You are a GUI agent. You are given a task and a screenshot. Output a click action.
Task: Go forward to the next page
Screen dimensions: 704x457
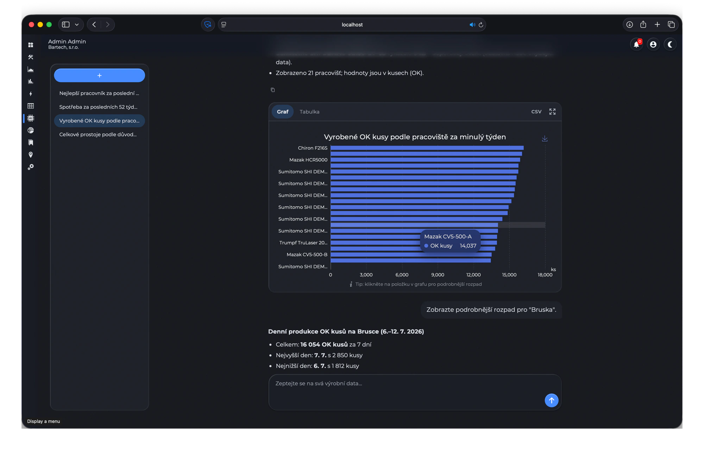coord(108,25)
